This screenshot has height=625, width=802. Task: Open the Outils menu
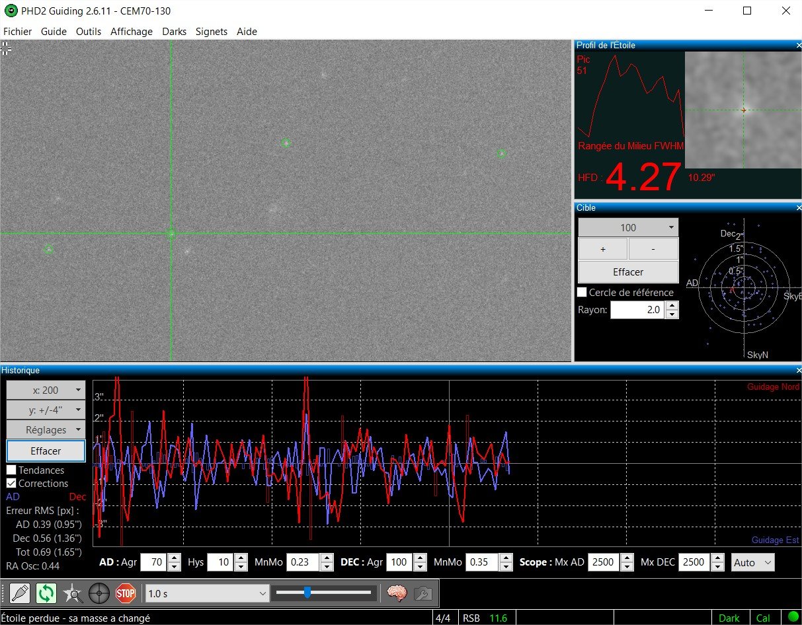89,32
